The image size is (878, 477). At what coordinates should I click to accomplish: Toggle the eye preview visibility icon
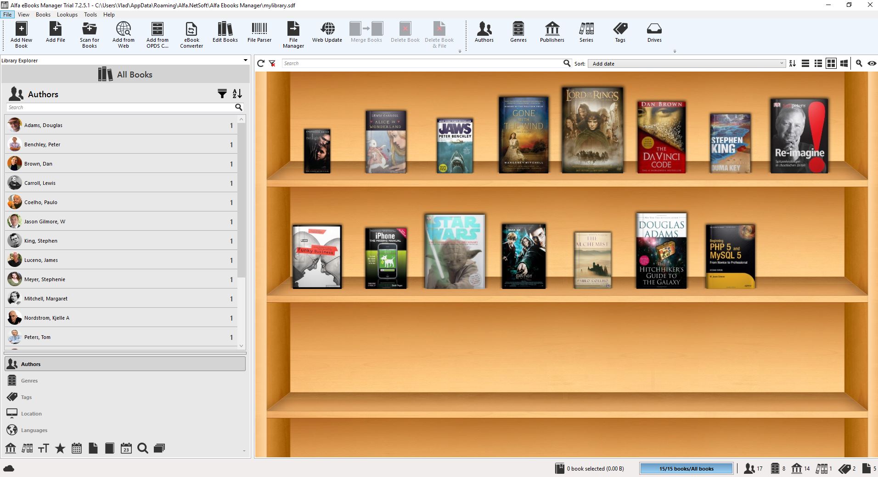tap(872, 63)
